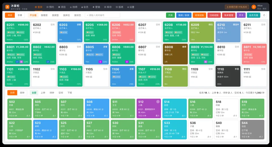Click the B198 wristband tag in room 8811

coord(248,55)
